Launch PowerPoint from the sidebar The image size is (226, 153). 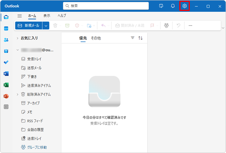coord(6,96)
